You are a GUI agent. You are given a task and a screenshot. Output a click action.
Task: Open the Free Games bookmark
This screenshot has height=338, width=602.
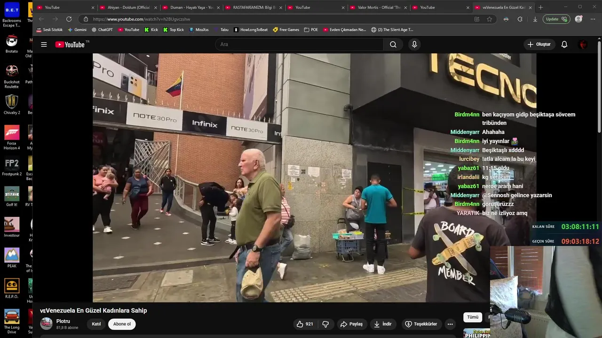(286, 30)
